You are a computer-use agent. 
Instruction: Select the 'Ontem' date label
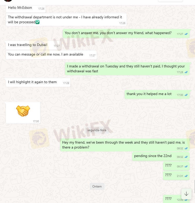(97, 186)
